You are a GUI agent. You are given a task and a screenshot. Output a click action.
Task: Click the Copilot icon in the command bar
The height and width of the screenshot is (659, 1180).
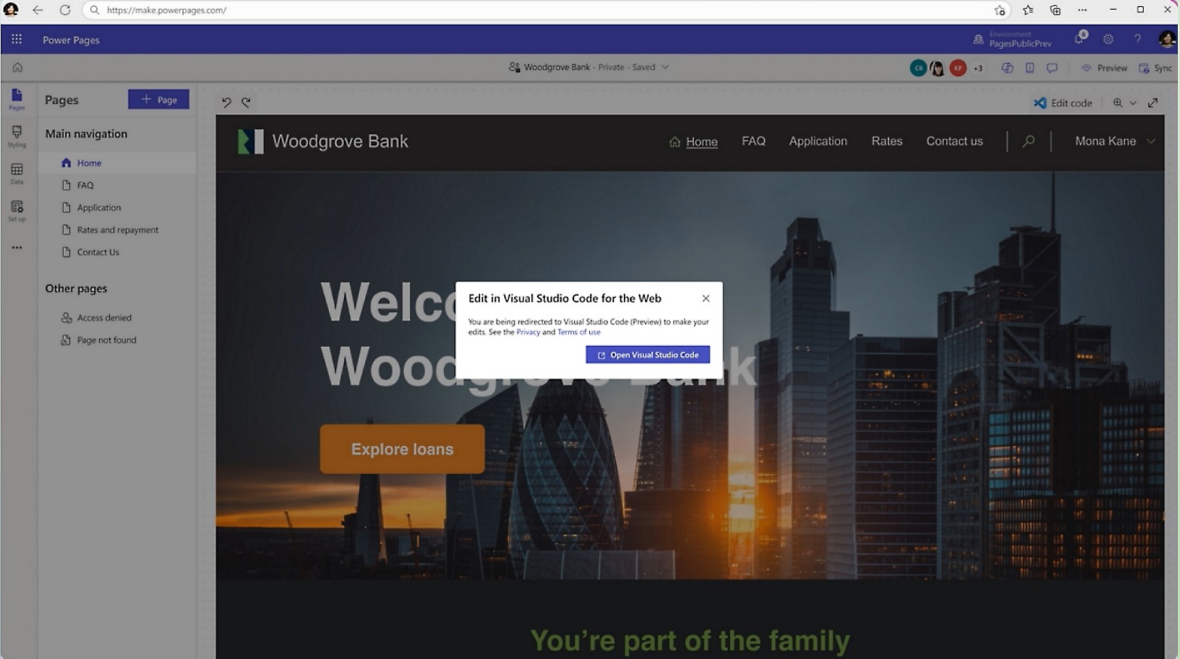pyautogui.click(x=1007, y=68)
